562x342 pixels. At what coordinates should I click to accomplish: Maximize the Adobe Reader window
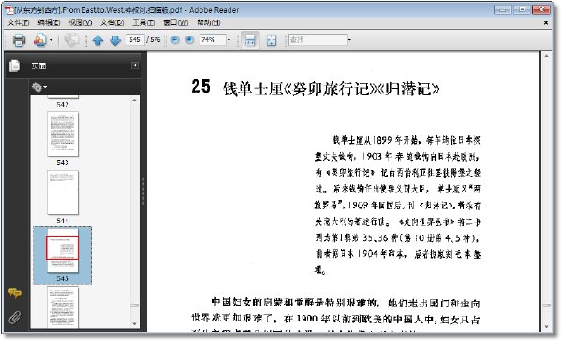(x=522, y=9)
